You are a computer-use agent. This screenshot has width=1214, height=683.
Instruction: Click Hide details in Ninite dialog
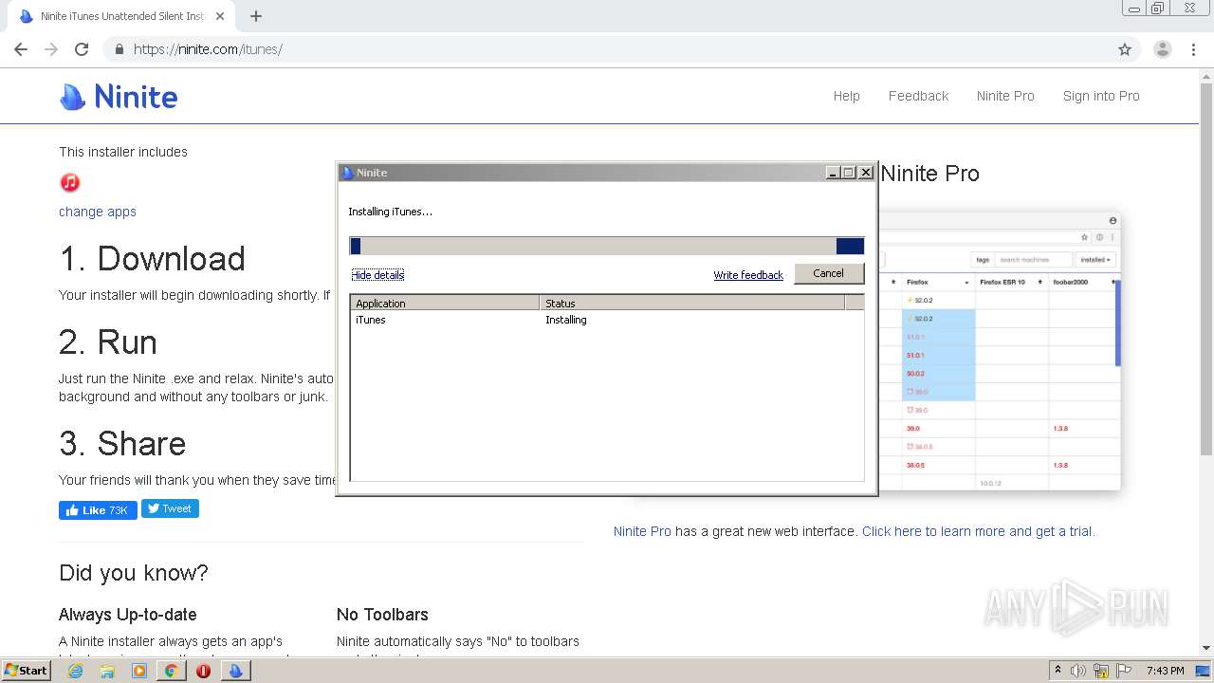point(377,275)
